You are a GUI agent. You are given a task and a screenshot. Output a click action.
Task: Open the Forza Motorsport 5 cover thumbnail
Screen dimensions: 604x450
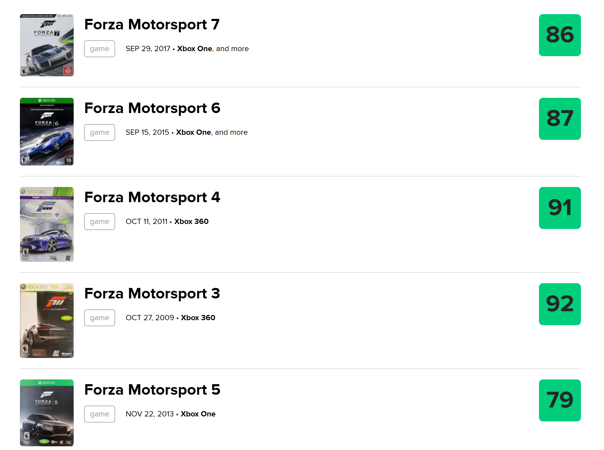pyautogui.click(x=47, y=413)
